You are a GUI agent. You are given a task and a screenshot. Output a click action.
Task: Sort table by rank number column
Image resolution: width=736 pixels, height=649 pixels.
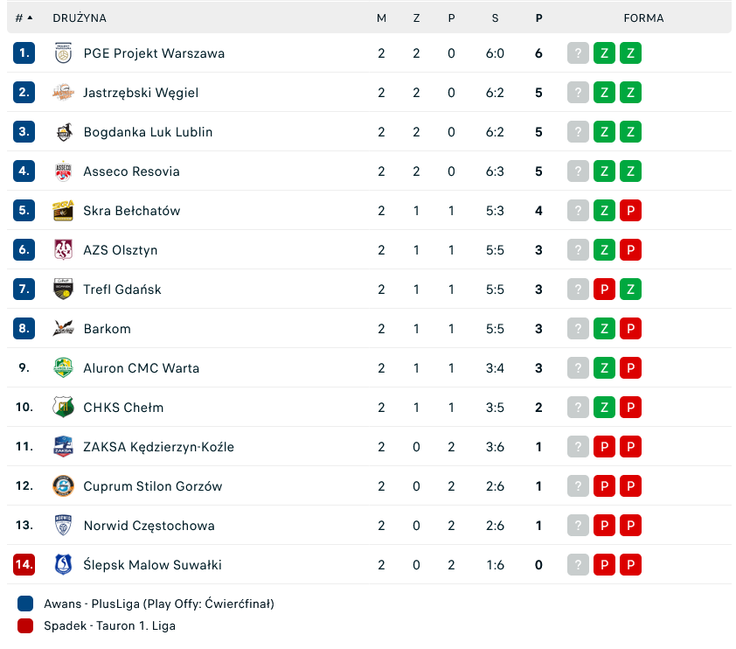(x=24, y=17)
